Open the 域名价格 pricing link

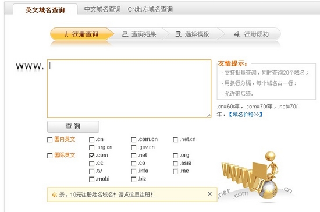[x=245, y=114]
